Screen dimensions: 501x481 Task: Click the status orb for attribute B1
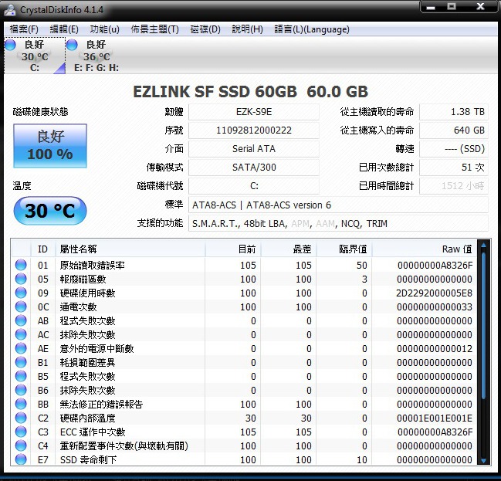point(21,362)
